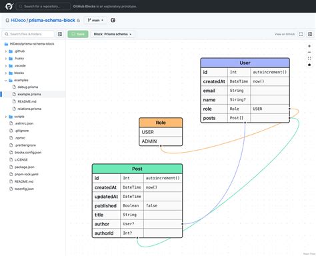Toggle the canvas interactivity lock

(309, 65)
